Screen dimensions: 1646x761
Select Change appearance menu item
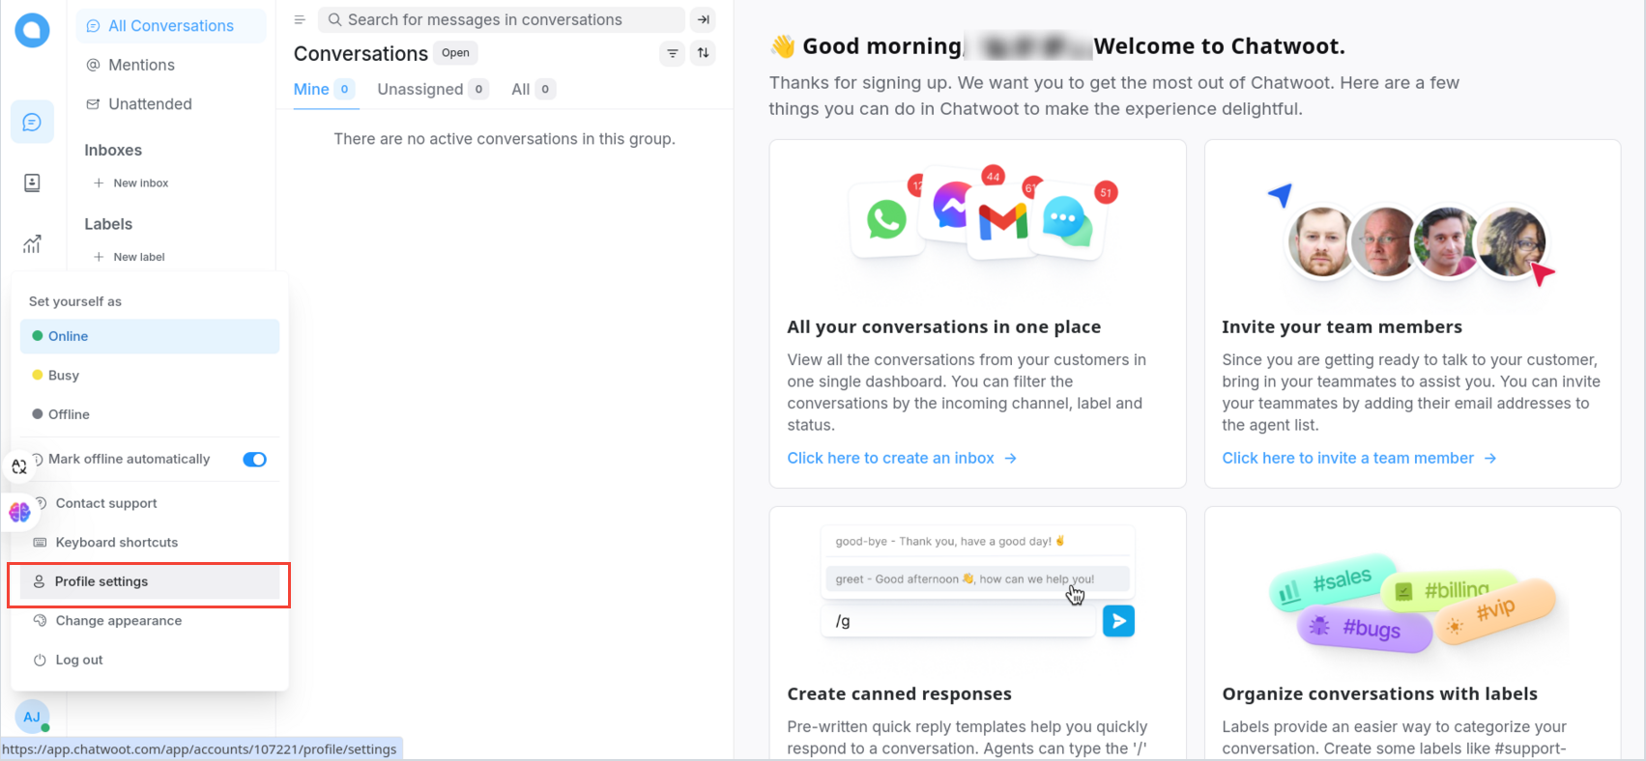pyautogui.click(x=150, y=621)
